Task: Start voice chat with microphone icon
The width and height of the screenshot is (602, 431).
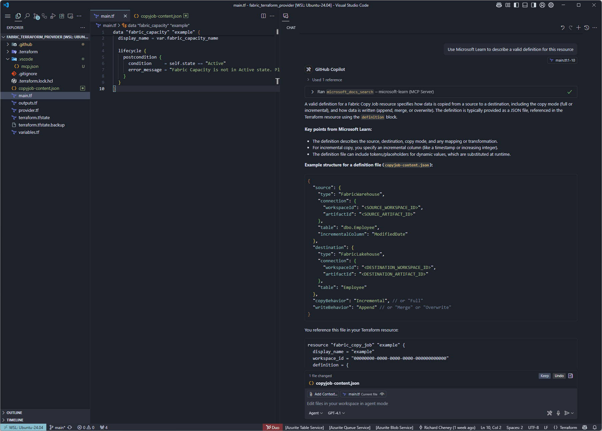Action: pos(558,413)
